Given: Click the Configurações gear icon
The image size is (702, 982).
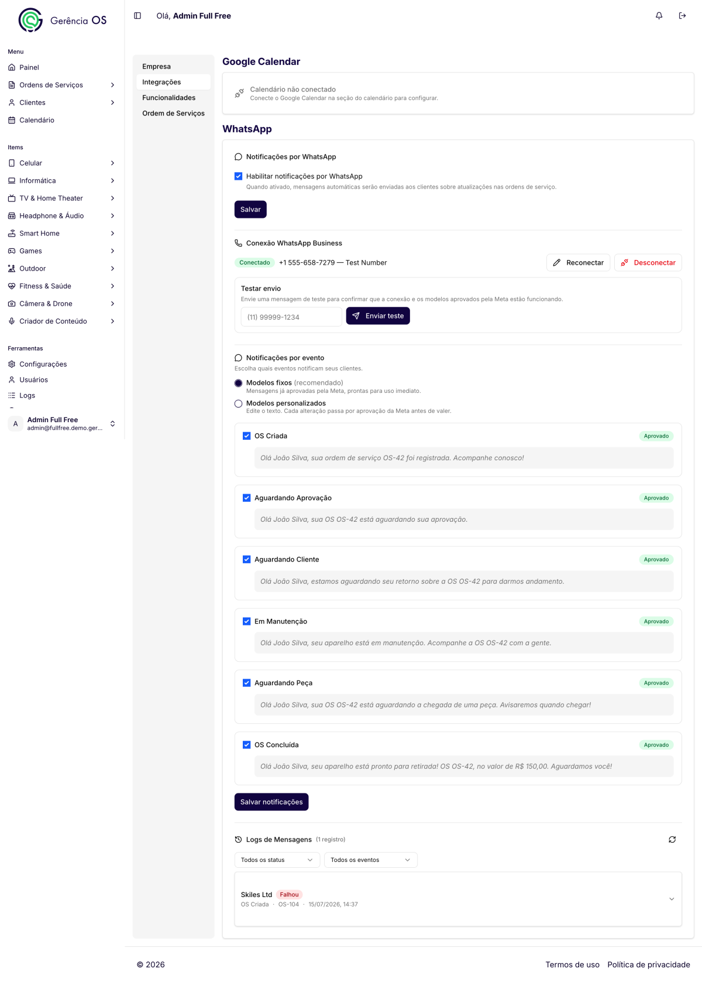Looking at the screenshot, I should (12, 364).
